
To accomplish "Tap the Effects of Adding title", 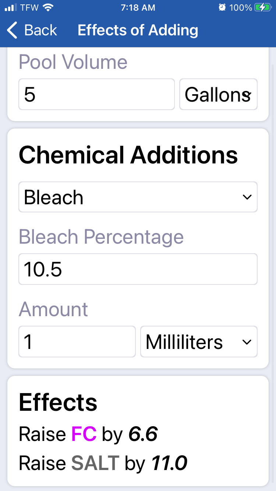I will tap(138, 30).
